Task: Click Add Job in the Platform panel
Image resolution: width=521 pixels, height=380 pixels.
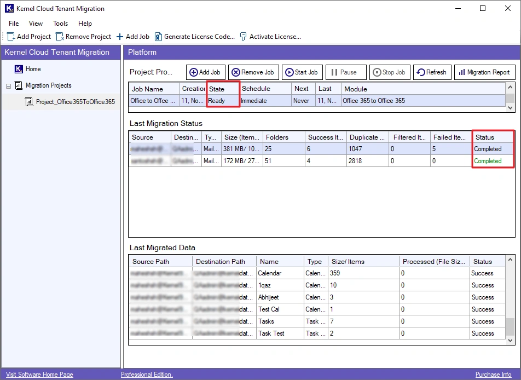Action: pyautogui.click(x=205, y=72)
